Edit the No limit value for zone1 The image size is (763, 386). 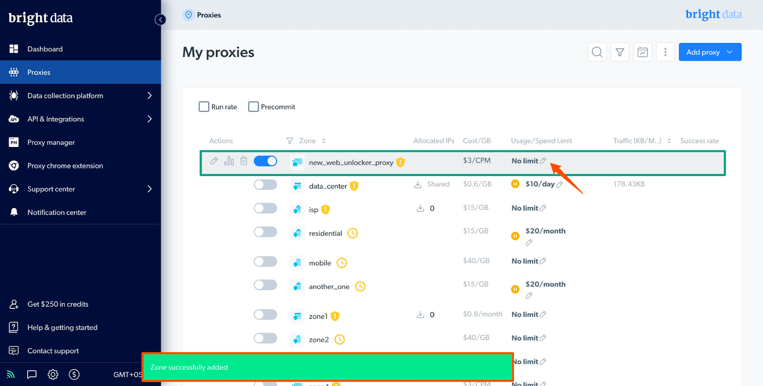pyautogui.click(x=543, y=314)
